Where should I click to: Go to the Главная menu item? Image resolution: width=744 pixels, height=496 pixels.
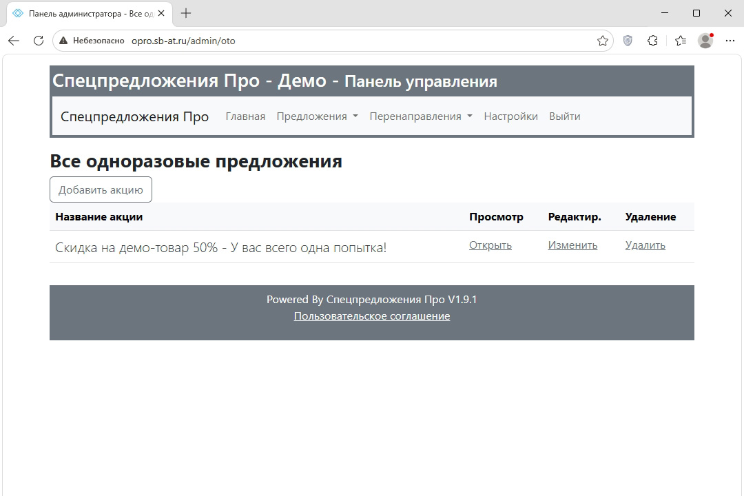[245, 116]
